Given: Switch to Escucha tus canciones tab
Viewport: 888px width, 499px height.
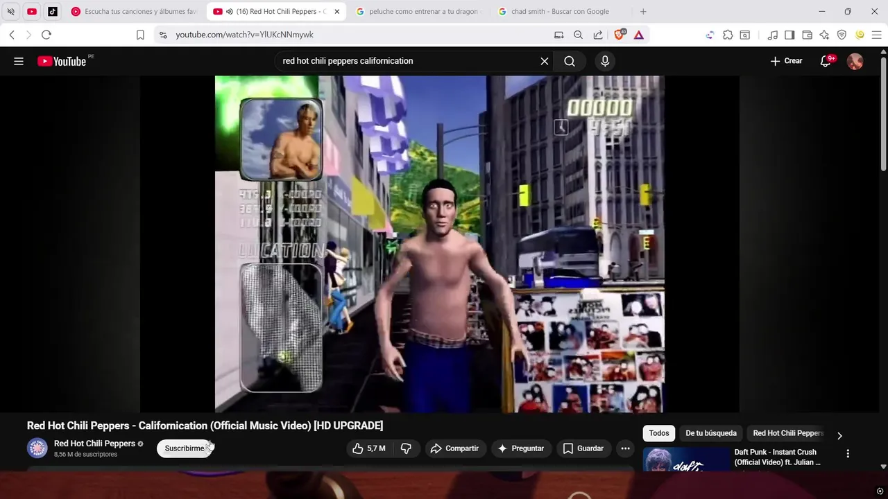Looking at the screenshot, I should tap(135, 12).
